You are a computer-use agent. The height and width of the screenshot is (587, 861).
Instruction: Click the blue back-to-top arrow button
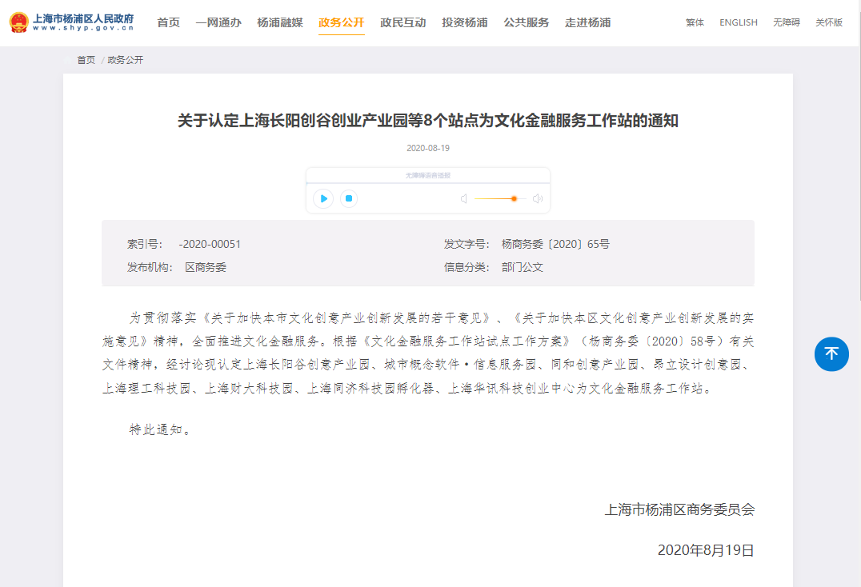(831, 353)
